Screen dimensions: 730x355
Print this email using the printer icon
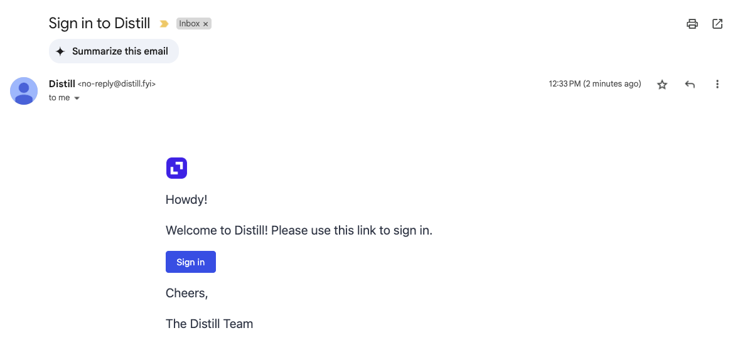click(692, 24)
